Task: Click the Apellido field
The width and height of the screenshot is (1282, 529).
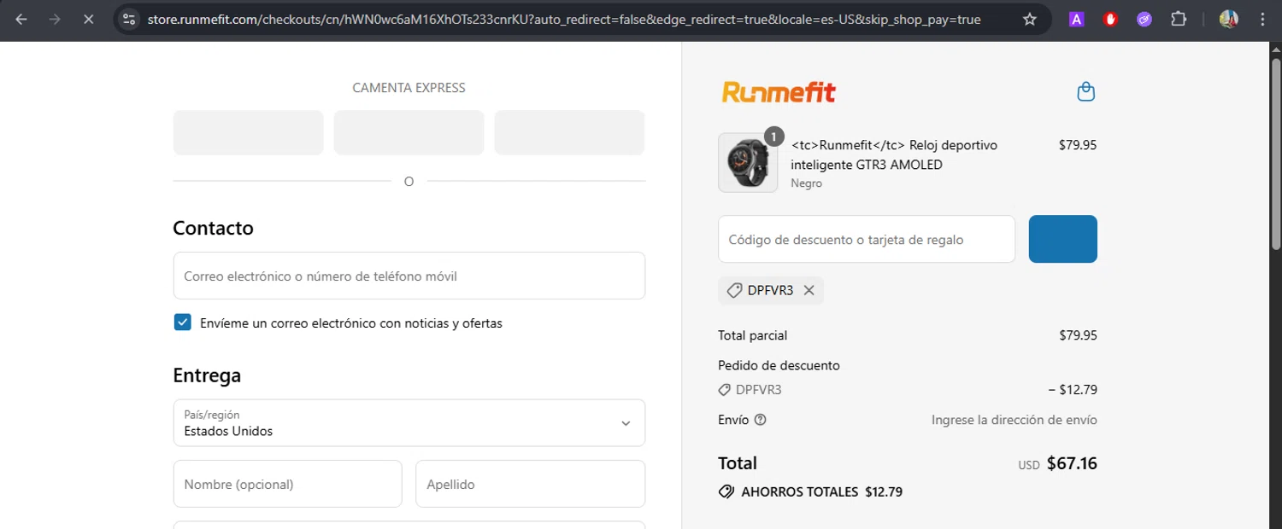Action: (x=530, y=484)
